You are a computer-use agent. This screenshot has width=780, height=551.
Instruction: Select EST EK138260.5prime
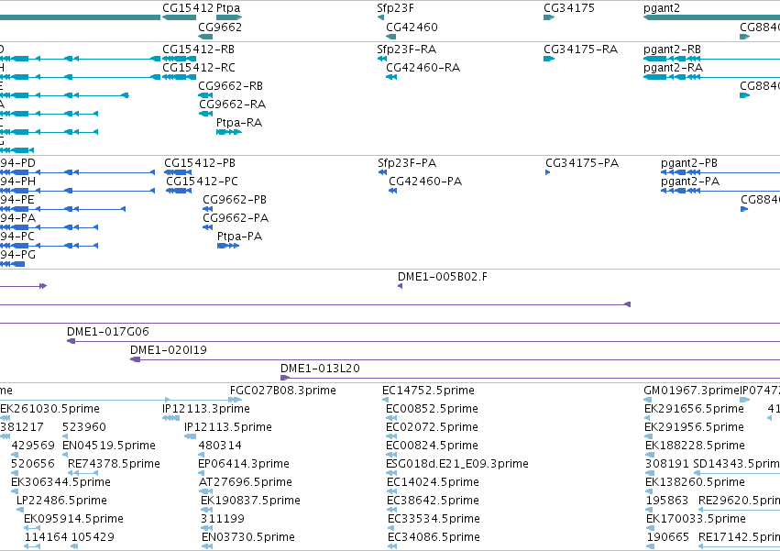coord(695,482)
